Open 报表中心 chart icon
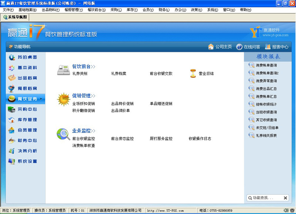 click(268, 47)
